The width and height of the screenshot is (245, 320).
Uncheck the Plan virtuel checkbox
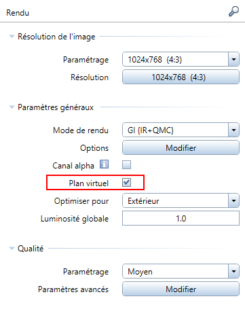pos(126,182)
